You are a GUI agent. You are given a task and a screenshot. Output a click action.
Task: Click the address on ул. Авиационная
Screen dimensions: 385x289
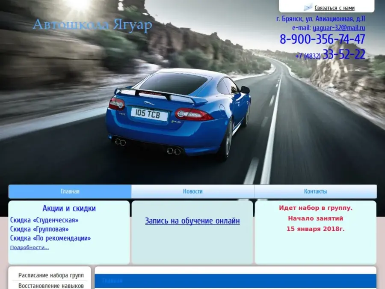pos(320,19)
